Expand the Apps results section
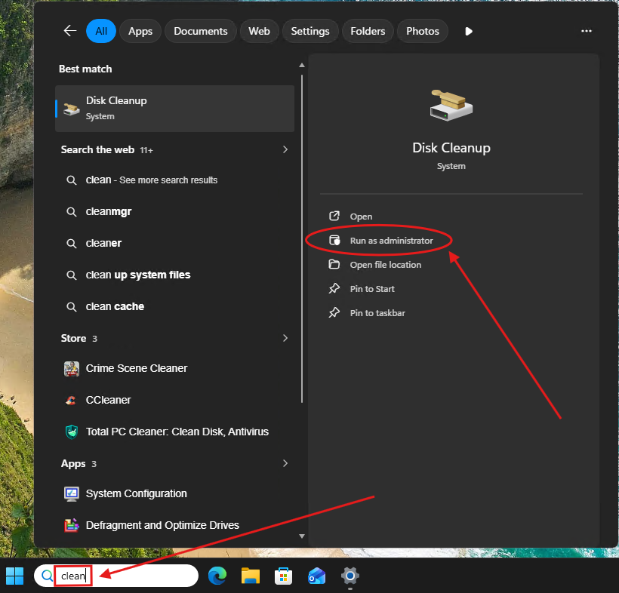Image resolution: width=619 pixels, height=593 pixels. pos(285,463)
